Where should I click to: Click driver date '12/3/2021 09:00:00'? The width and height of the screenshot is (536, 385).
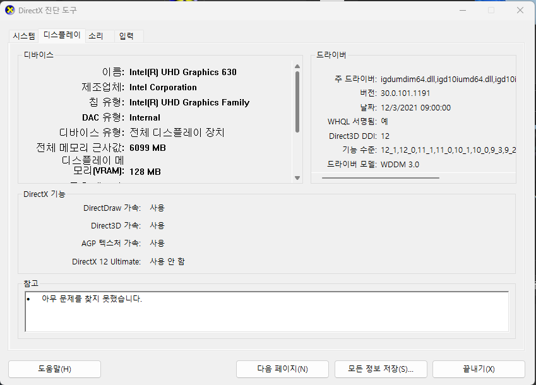[415, 107]
